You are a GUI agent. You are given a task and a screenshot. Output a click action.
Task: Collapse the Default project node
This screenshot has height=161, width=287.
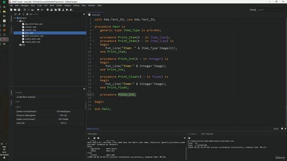(x=15, y=18)
